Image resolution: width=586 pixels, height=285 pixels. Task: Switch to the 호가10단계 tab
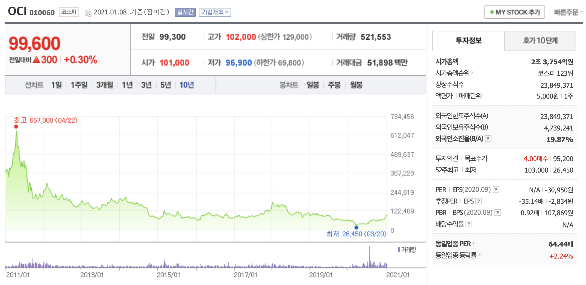click(540, 41)
